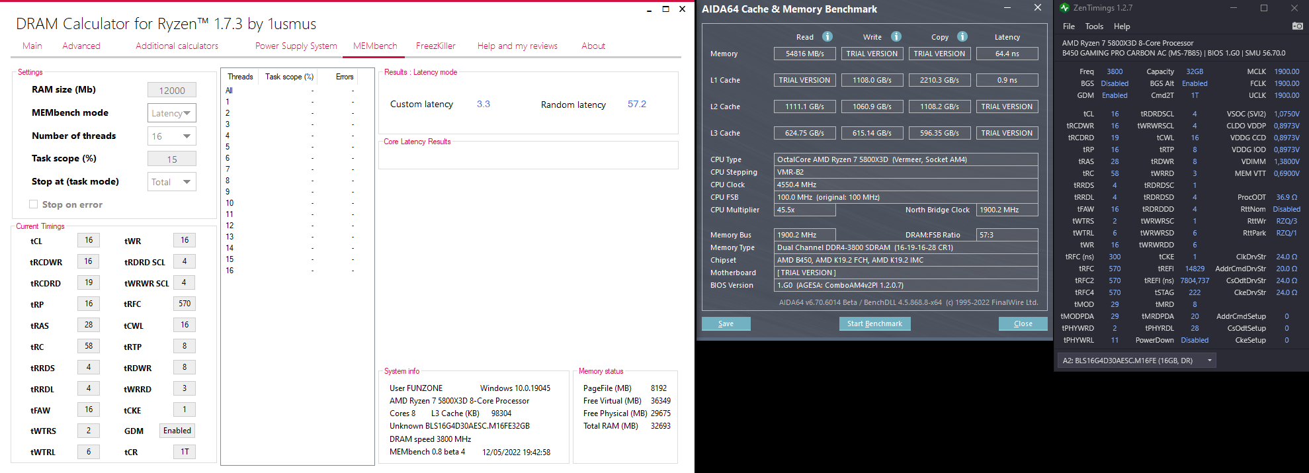This screenshot has width=1309, height=473.
Task: Open the Additional calculators tab
Action: (x=177, y=46)
